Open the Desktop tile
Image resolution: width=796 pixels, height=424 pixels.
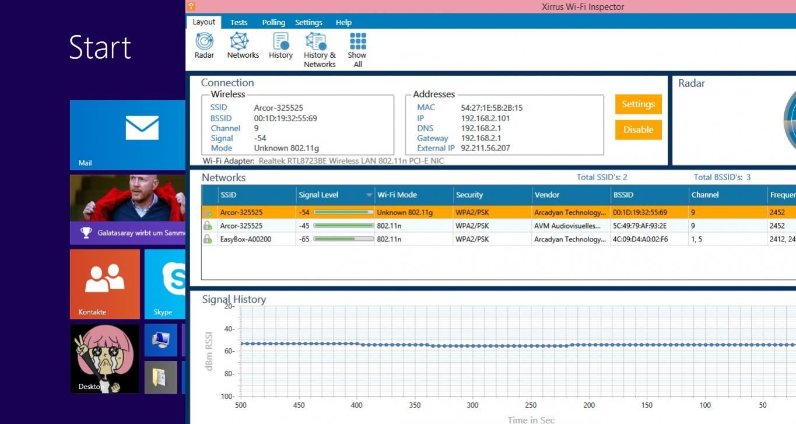(x=105, y=359)
